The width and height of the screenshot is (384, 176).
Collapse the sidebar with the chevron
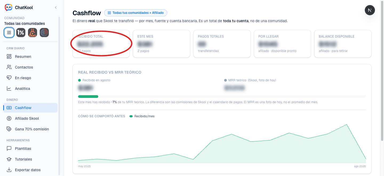(56, 7)
